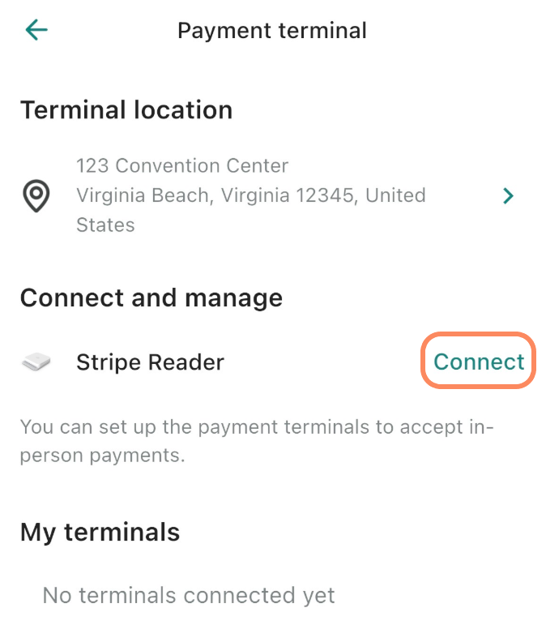Select the 123 Convention Center address line

click(182, 166)
